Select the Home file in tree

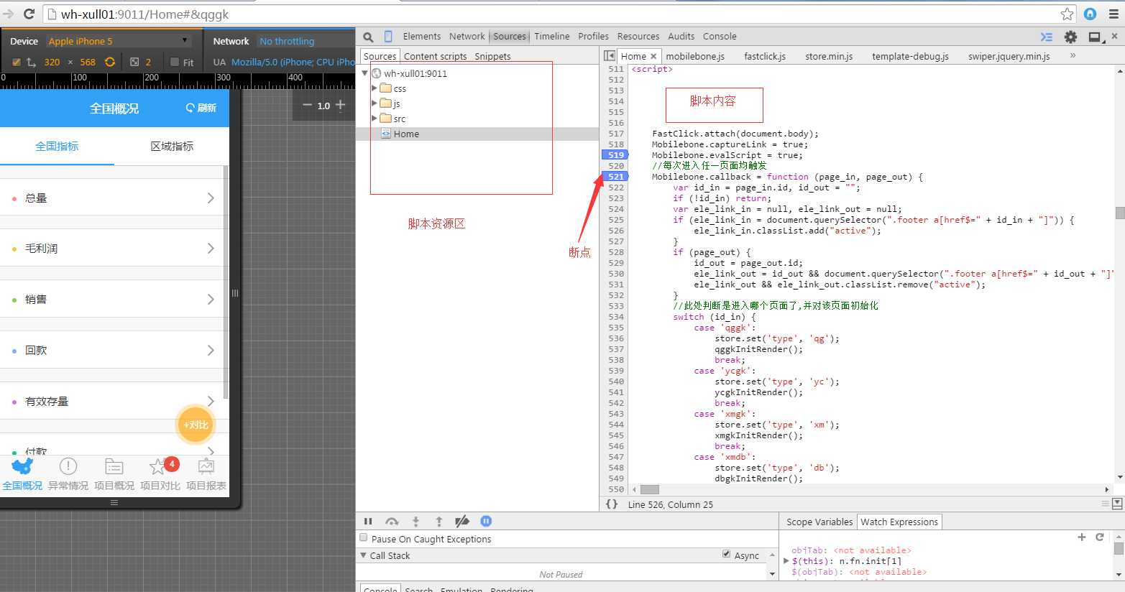coord(477,134)
